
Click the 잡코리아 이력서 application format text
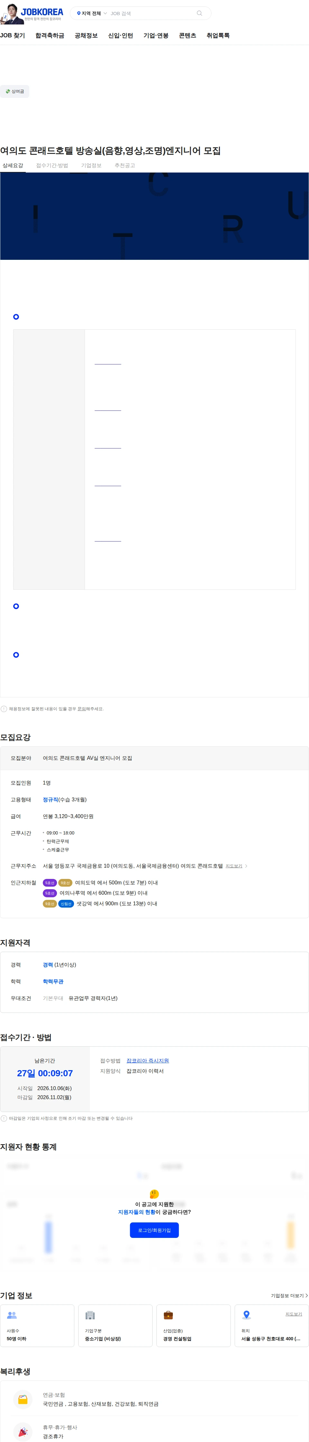(x=145, y=1071)
